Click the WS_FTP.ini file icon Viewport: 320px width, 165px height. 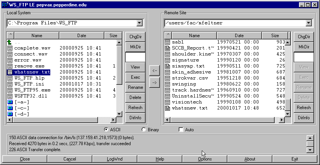pos(10,84)
